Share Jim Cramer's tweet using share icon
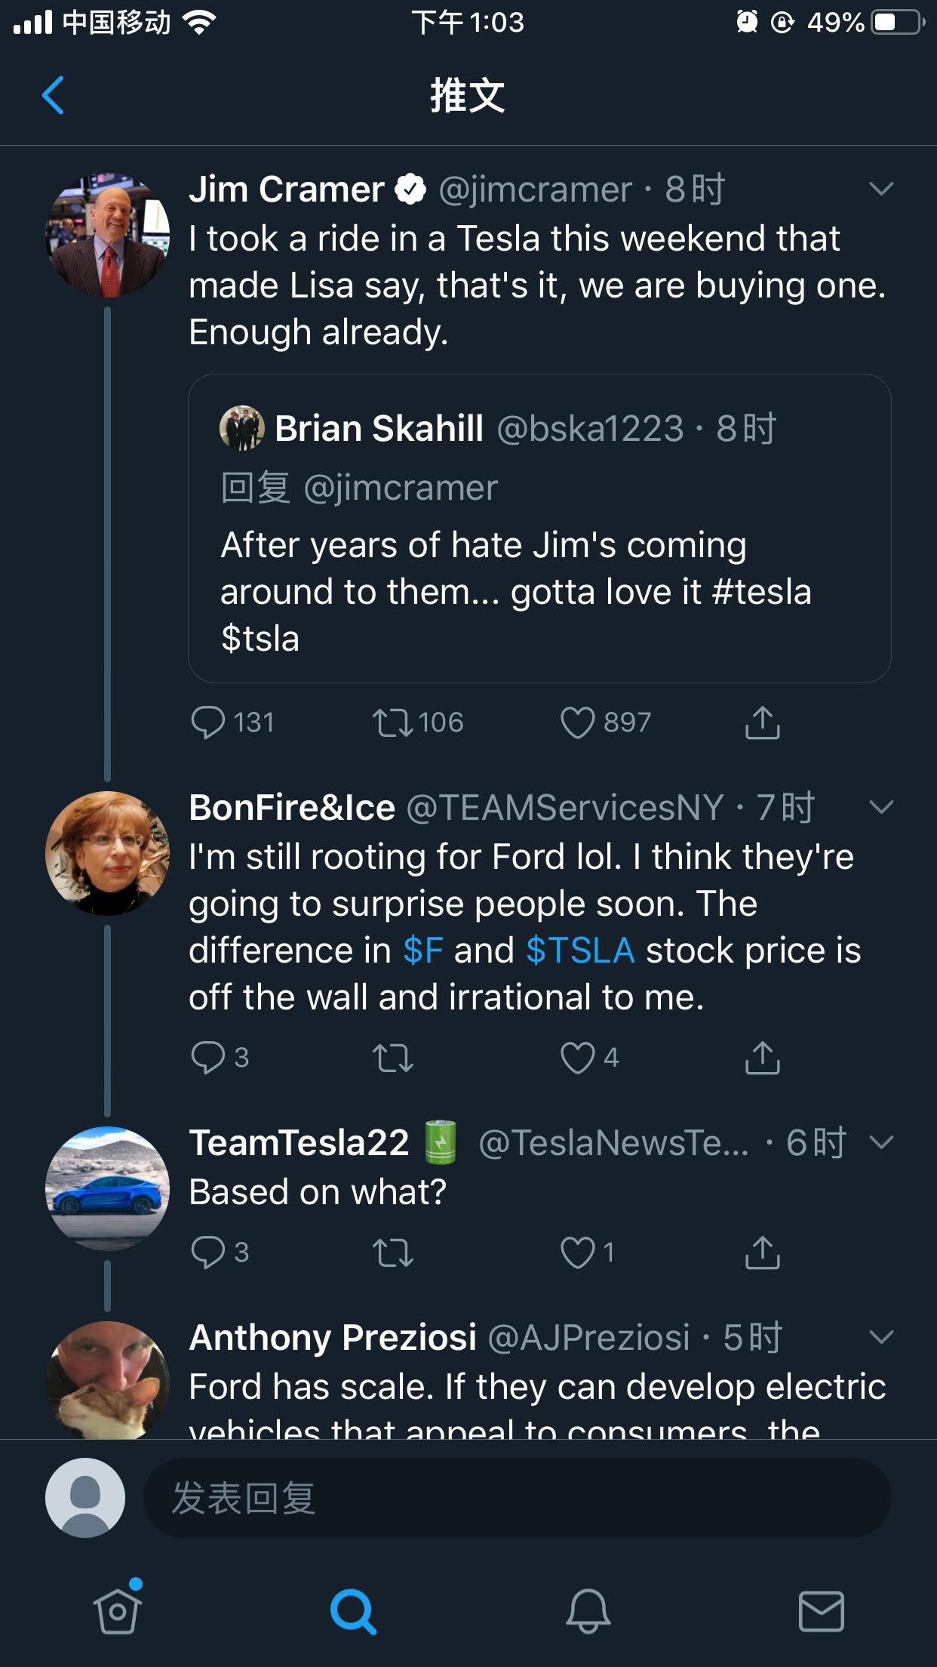 tap(762, 723)
